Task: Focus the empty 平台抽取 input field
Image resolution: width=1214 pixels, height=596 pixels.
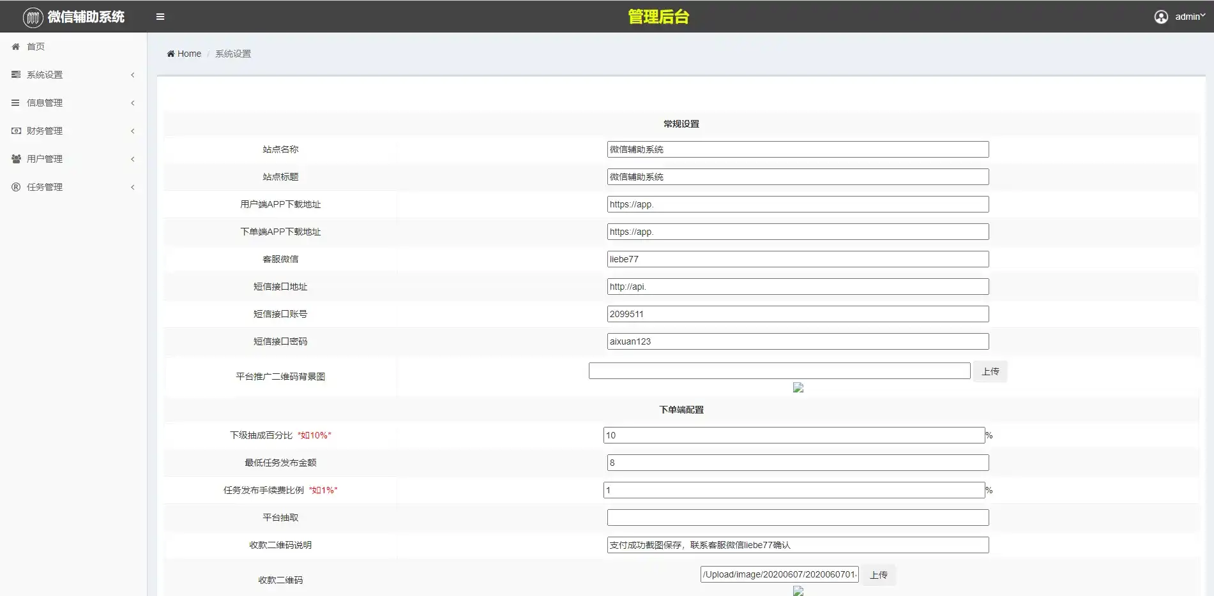Action: tap(798, 518)
